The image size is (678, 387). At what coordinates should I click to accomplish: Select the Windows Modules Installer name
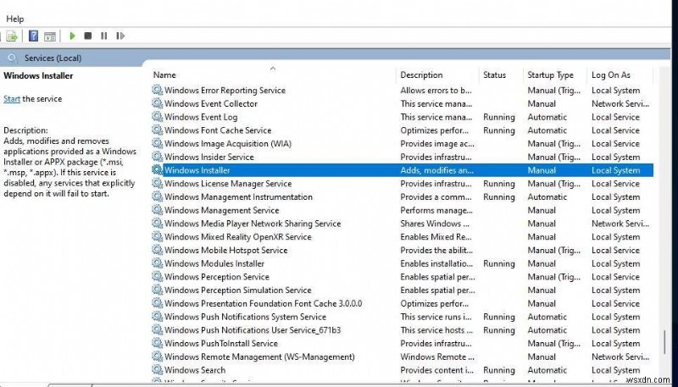pos(214,264)
